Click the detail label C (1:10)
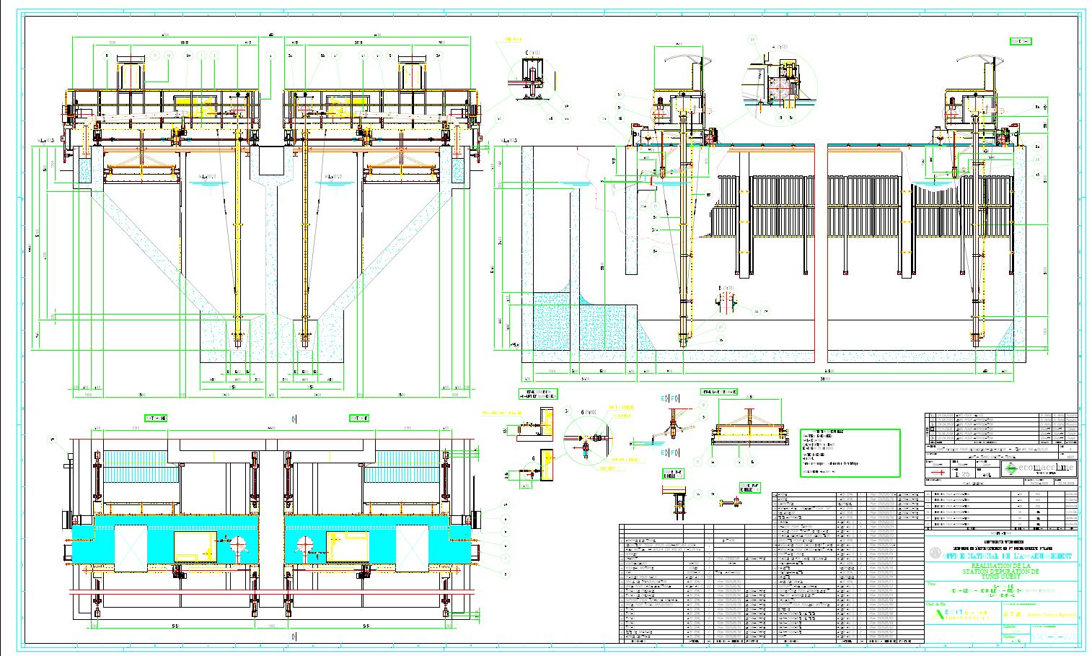Image resolution: width=1092 pixels, height=656 pixels. click(x=534, y=53)
